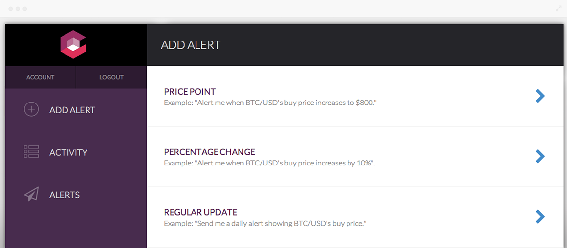Select Logout in the sidebar header
This screenshot has width=567, height=248.
pyautogui.click(x=111, y=77)
